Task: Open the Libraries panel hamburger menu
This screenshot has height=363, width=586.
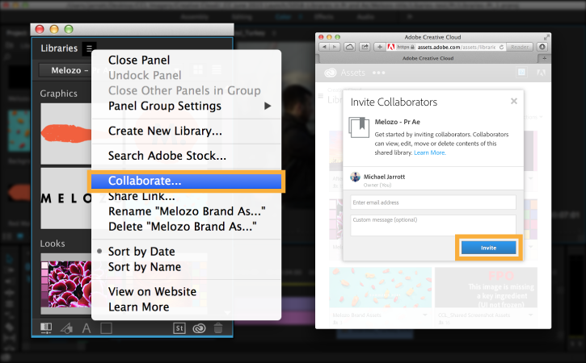Action: [x=89, y=48]
